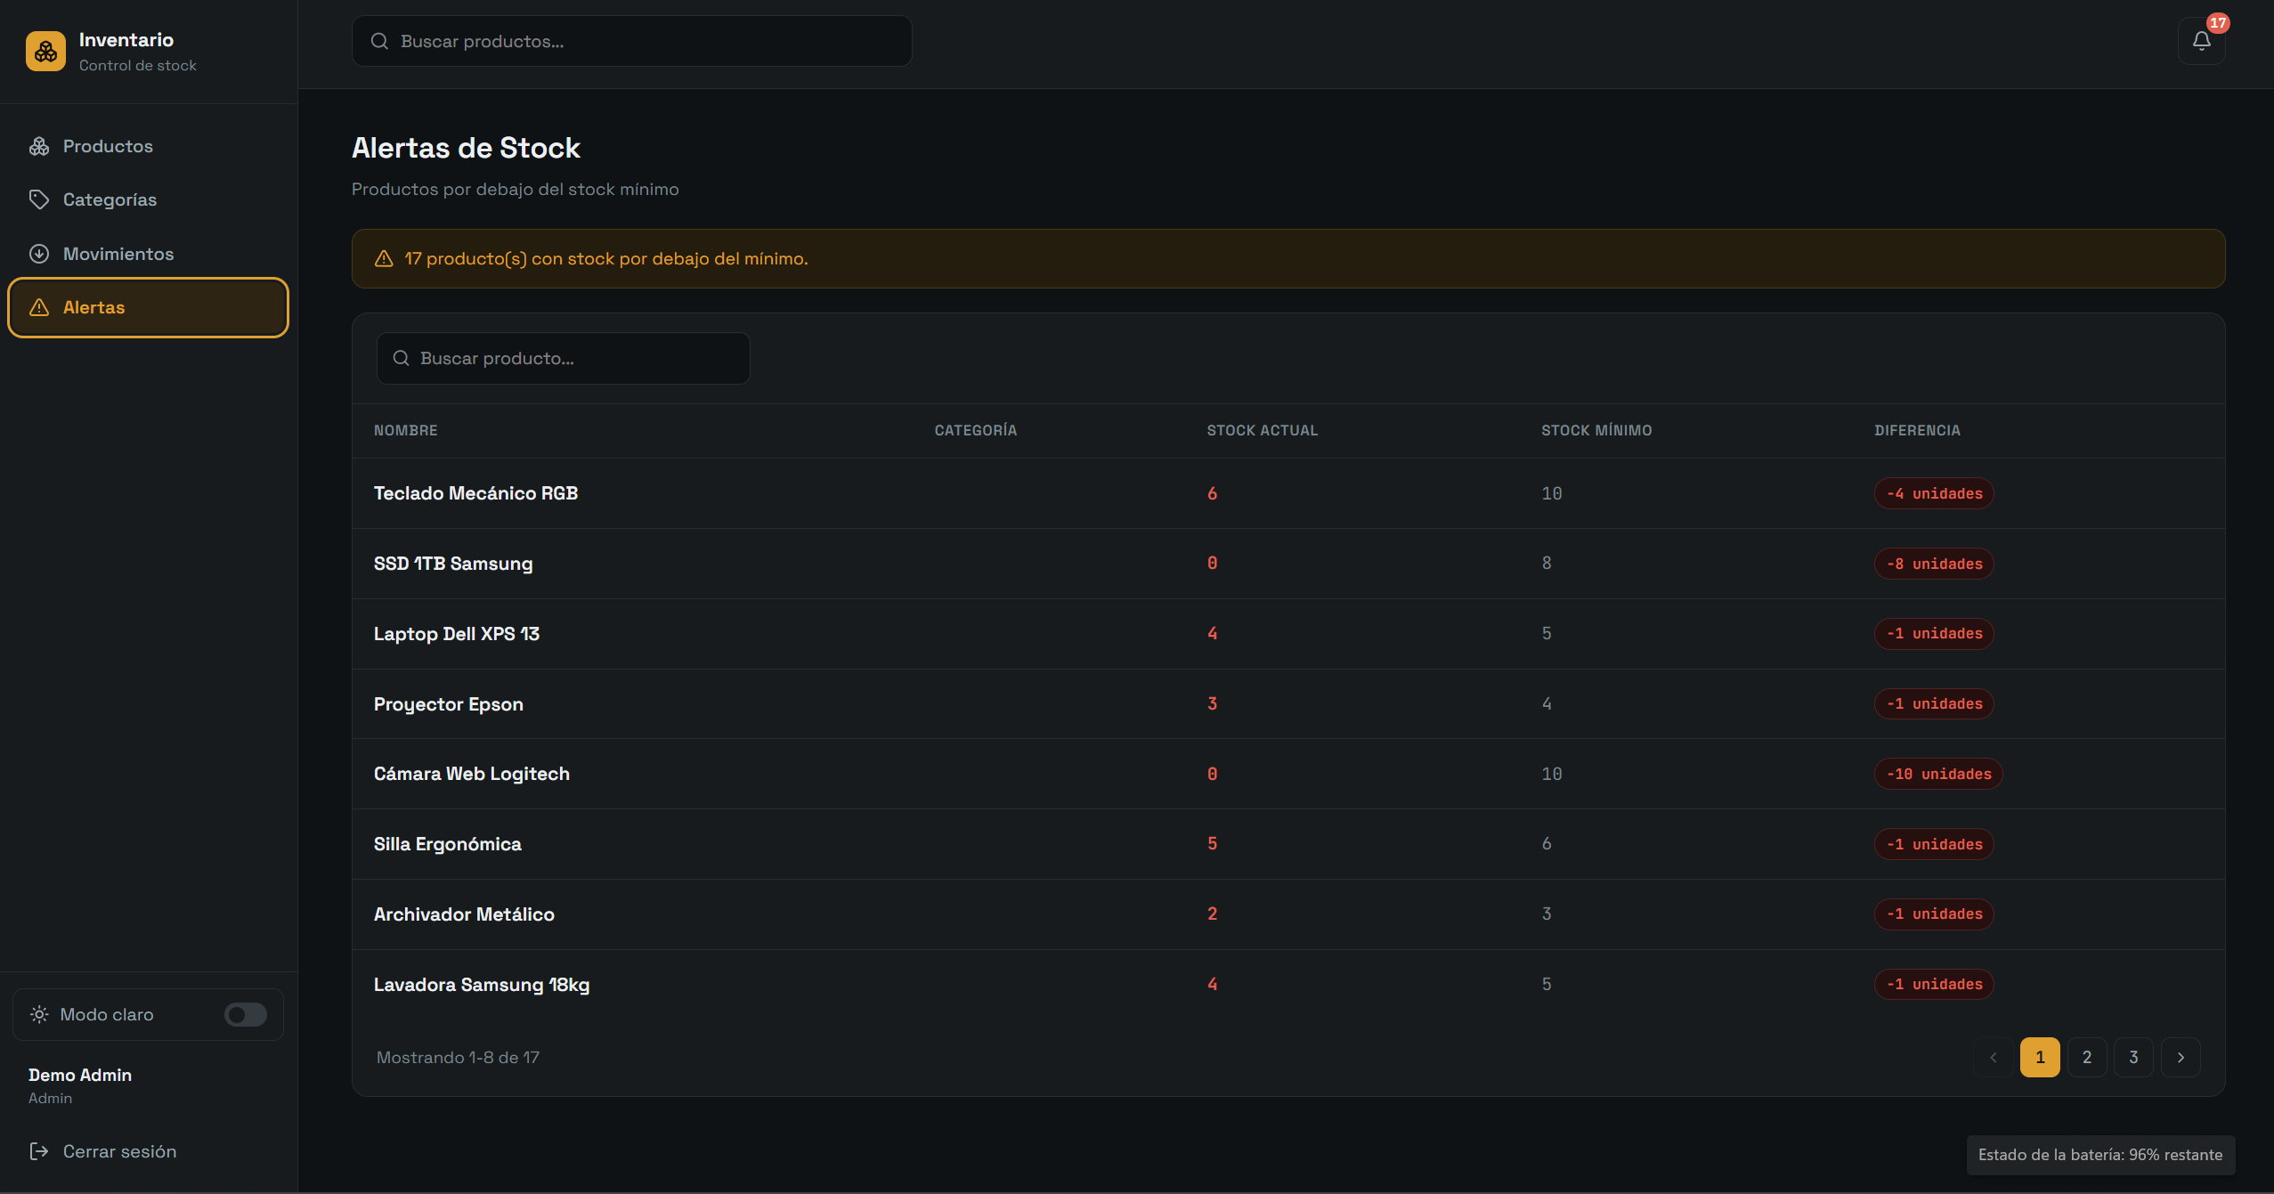This screenshot has width=2274, height=1194.
Task: Click the Buscar producto table filter field
Action: click(564, 359)
